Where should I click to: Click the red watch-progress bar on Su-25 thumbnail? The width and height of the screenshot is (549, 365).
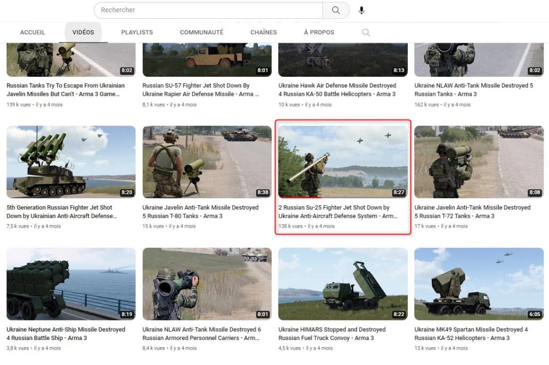click(300, 197)
